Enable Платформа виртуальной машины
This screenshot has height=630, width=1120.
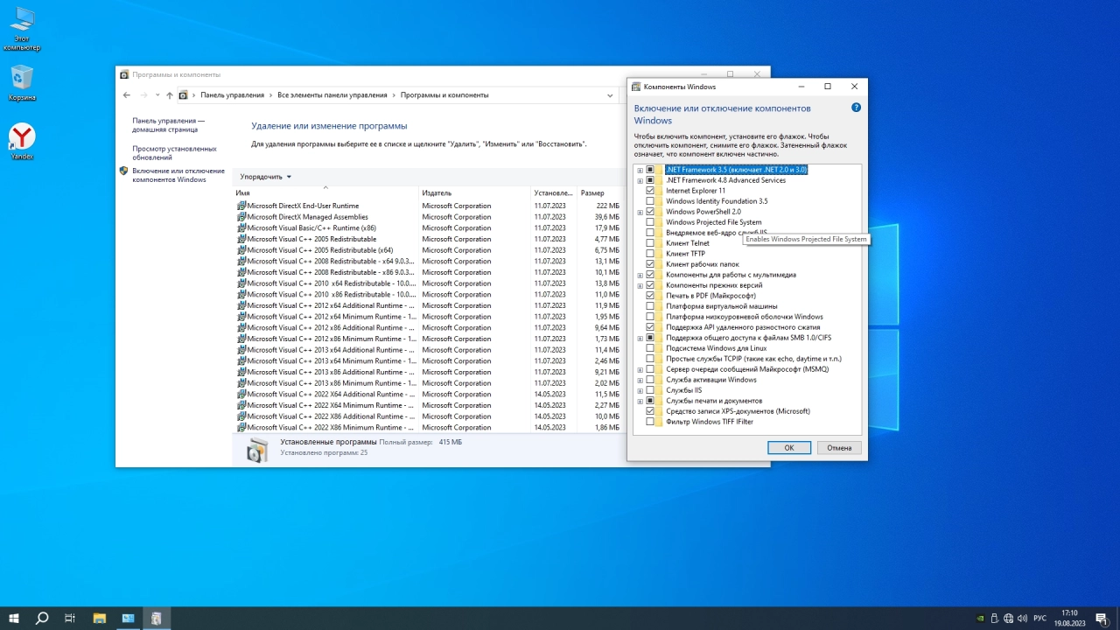[x=650, y=306]
